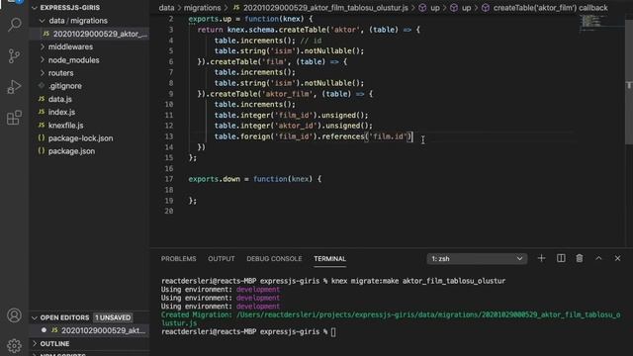Open the Extensions view
The height and width of the screenshot is (356, 633).
pyautogui.click(x=15, y=118)
